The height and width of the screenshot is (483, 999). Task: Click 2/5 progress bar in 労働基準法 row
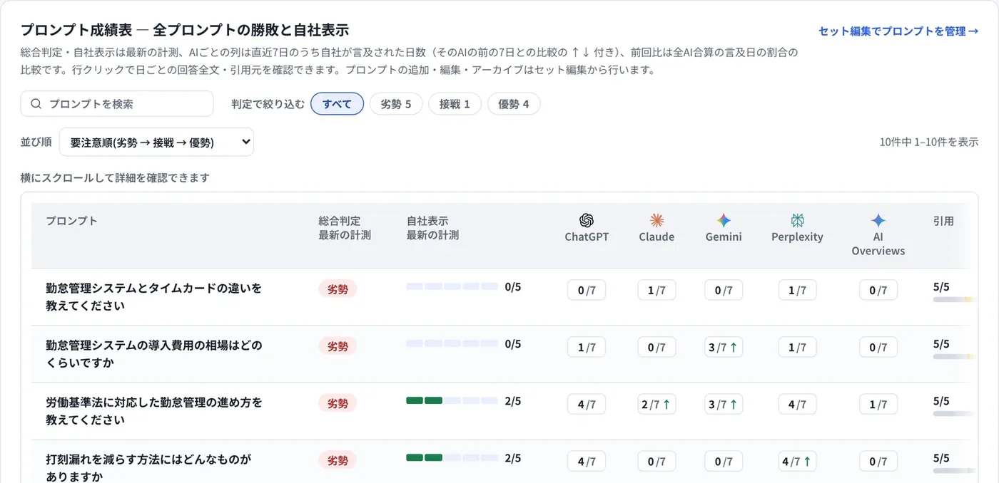pyautogui.click(x=452, y=400)
